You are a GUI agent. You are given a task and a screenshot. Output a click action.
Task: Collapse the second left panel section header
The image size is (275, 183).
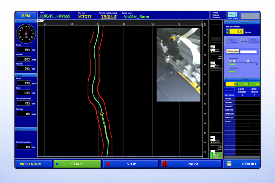[x=26, y=75]
